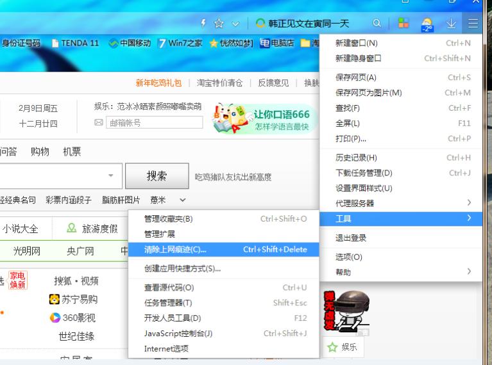Expand the 工具 submenu

(x=401, y=219)
